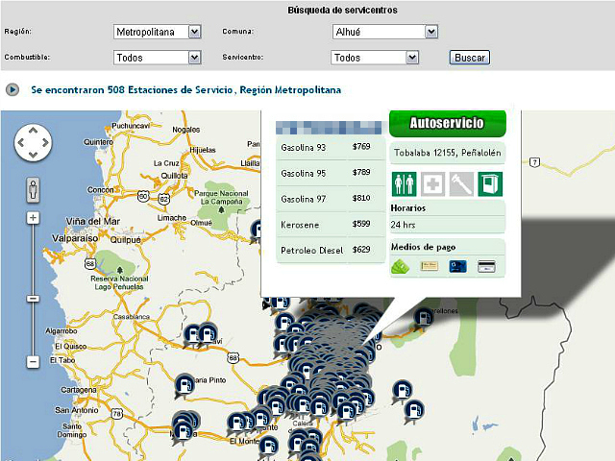Click the '24 hrs' schedule text
This screenshot has height=461, width=615.
[x=403, y=225]
